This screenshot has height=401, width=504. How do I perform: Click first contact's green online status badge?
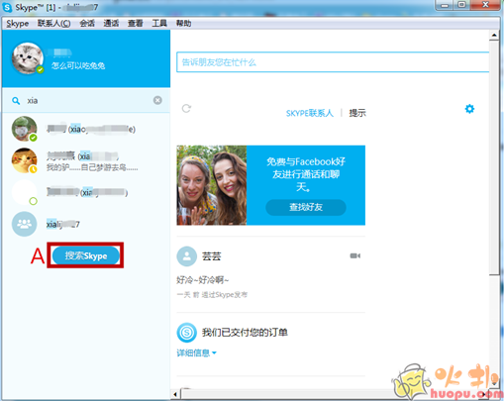click(33, 138)
